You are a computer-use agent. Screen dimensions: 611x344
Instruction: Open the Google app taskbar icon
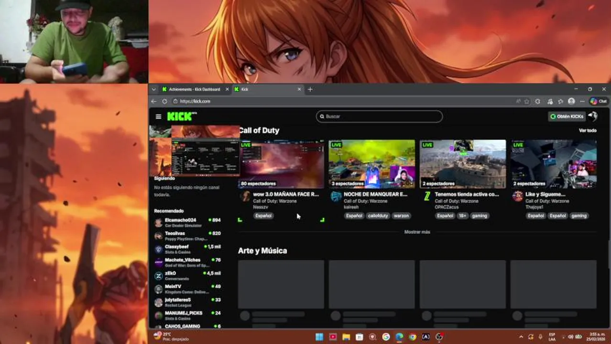click(x=386, y=337)
